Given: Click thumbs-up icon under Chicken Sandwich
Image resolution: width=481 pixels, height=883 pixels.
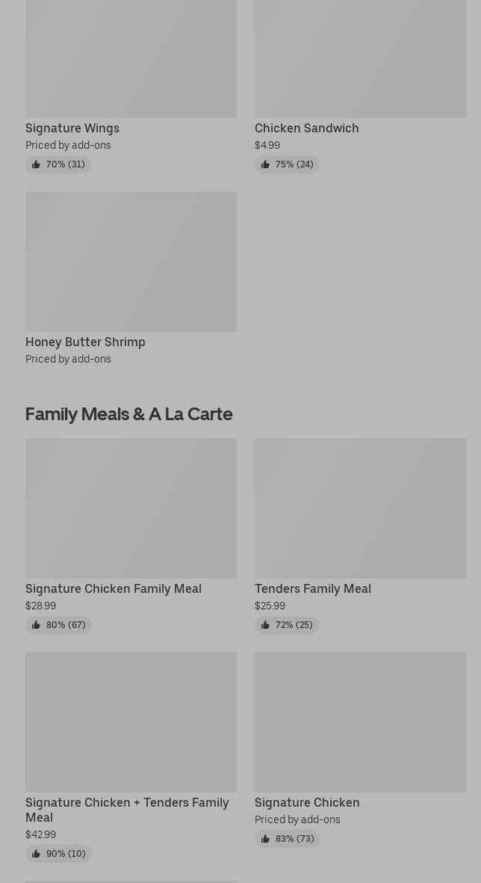Looking at the screenshot, I should 266,164.
